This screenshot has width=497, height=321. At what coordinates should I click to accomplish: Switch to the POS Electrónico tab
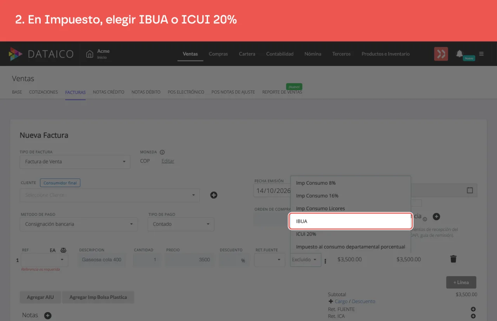[186, 92]
